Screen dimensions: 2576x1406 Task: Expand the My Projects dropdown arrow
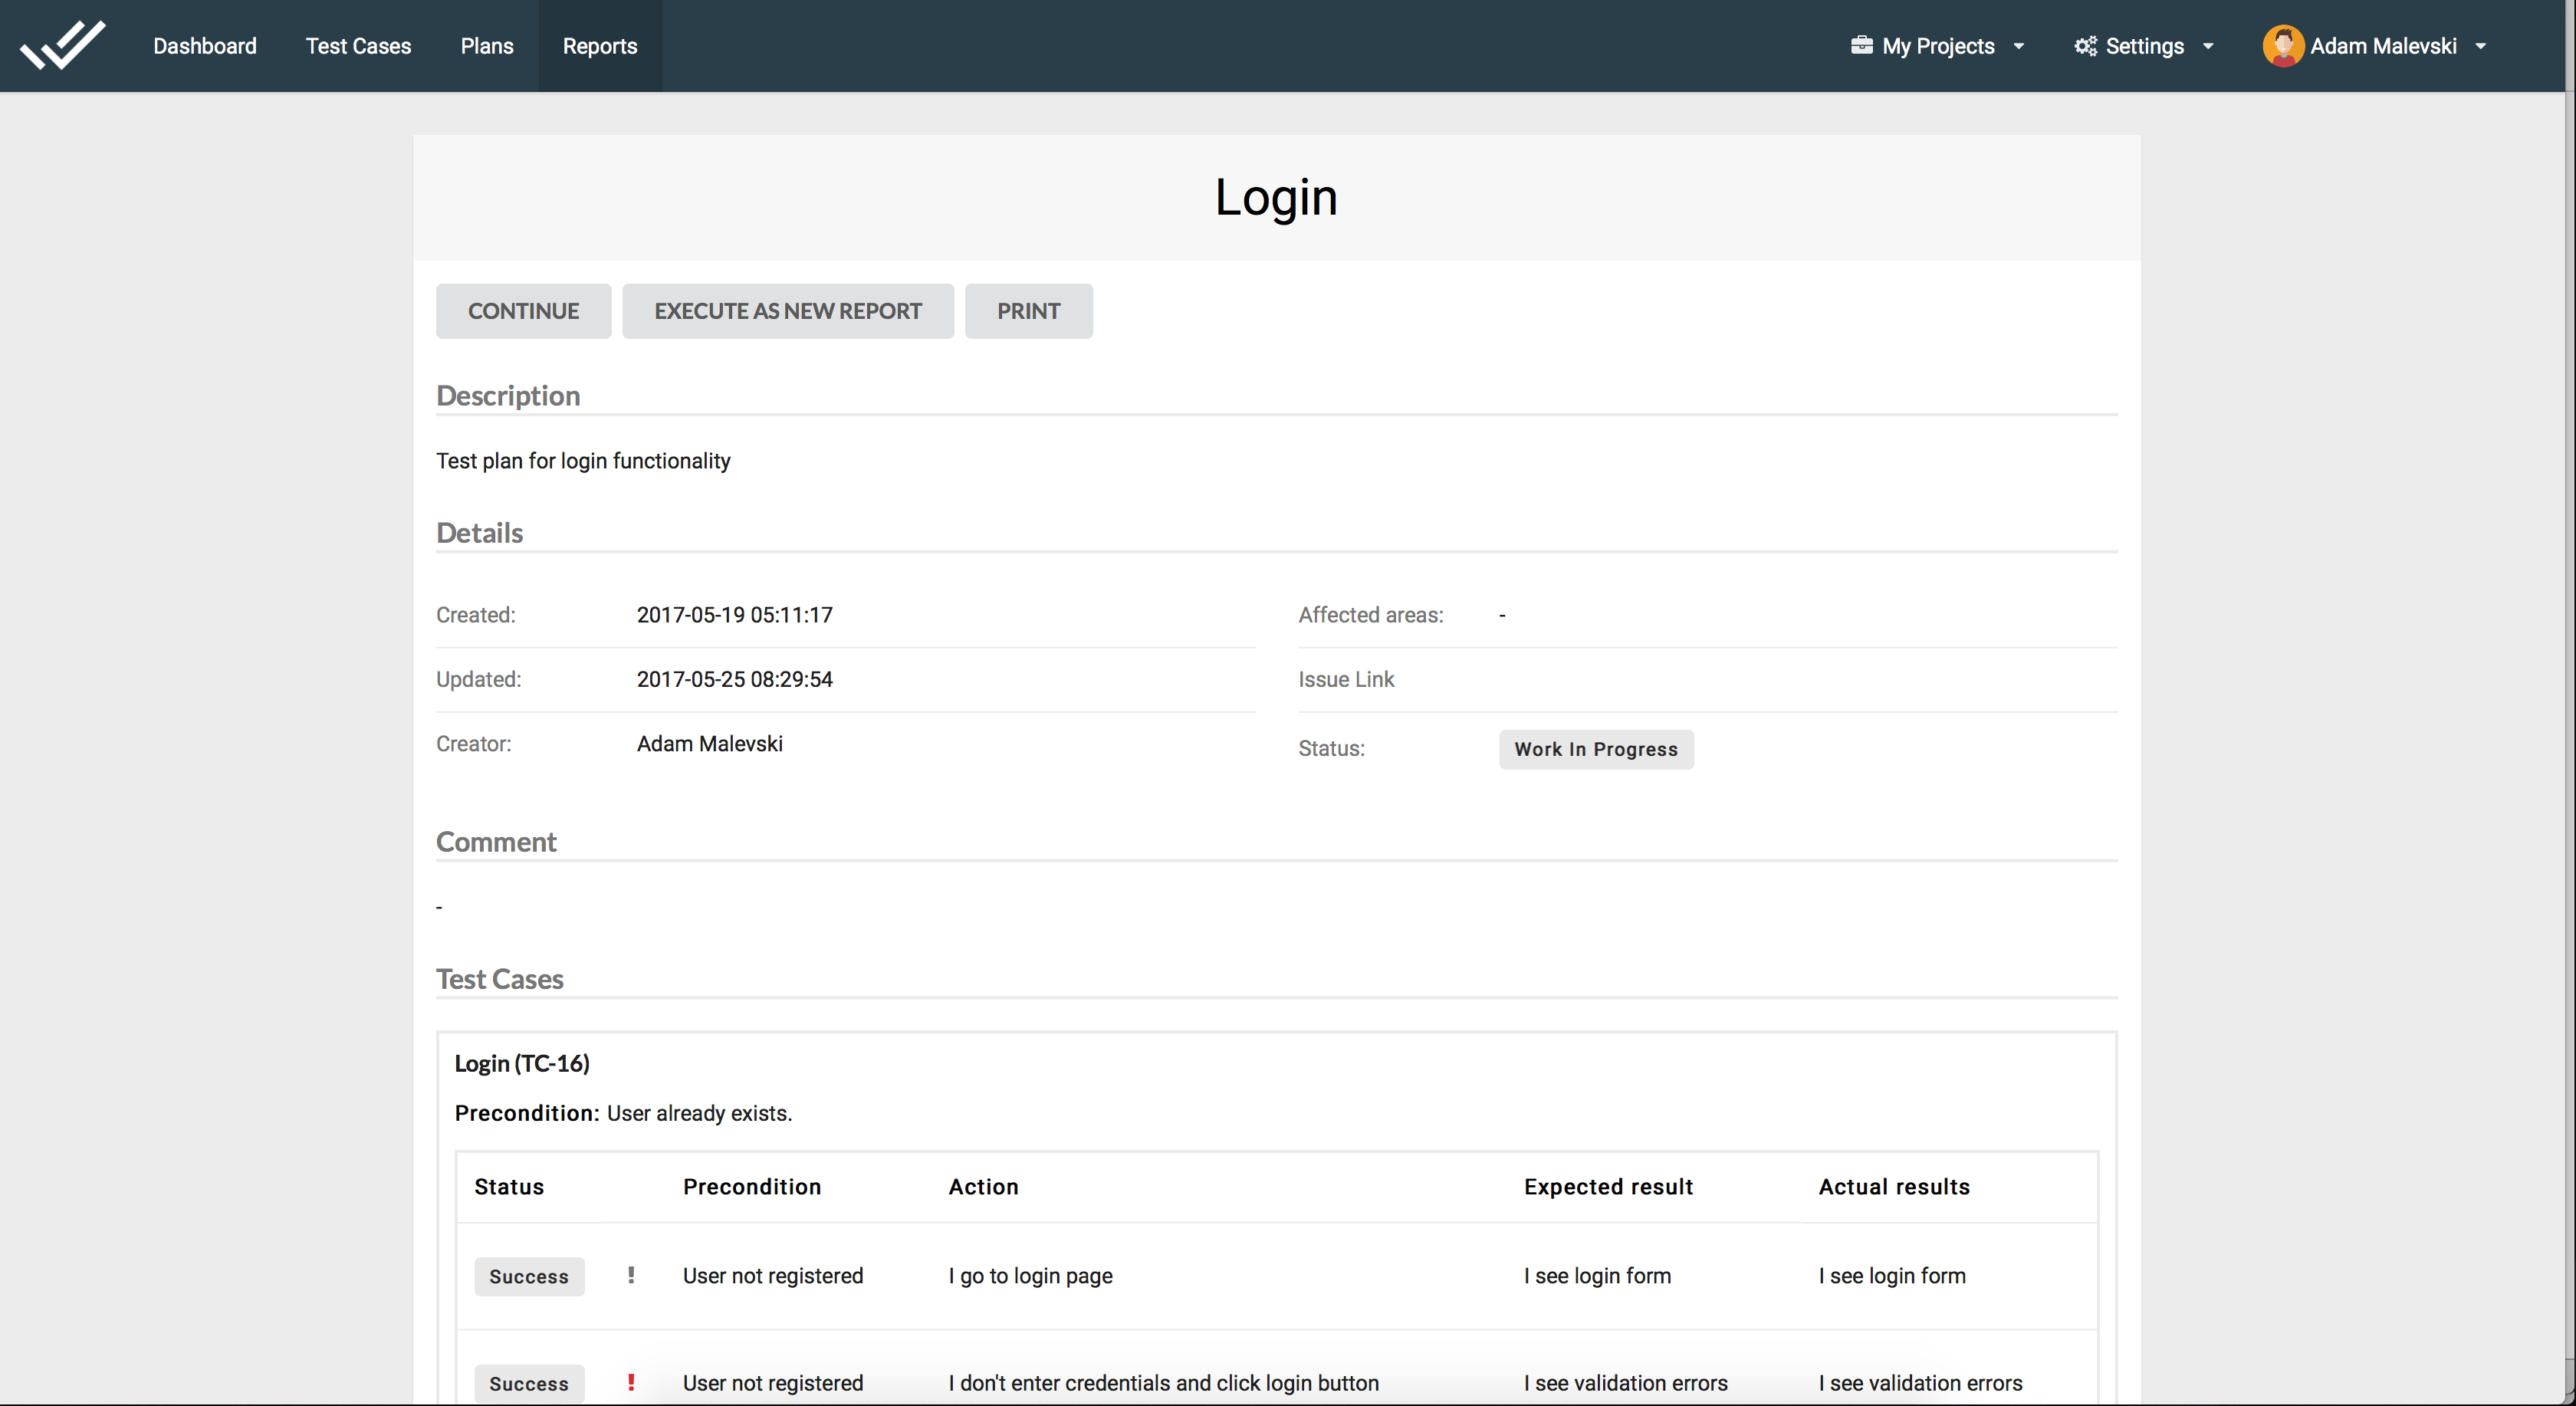point(2019,46)
